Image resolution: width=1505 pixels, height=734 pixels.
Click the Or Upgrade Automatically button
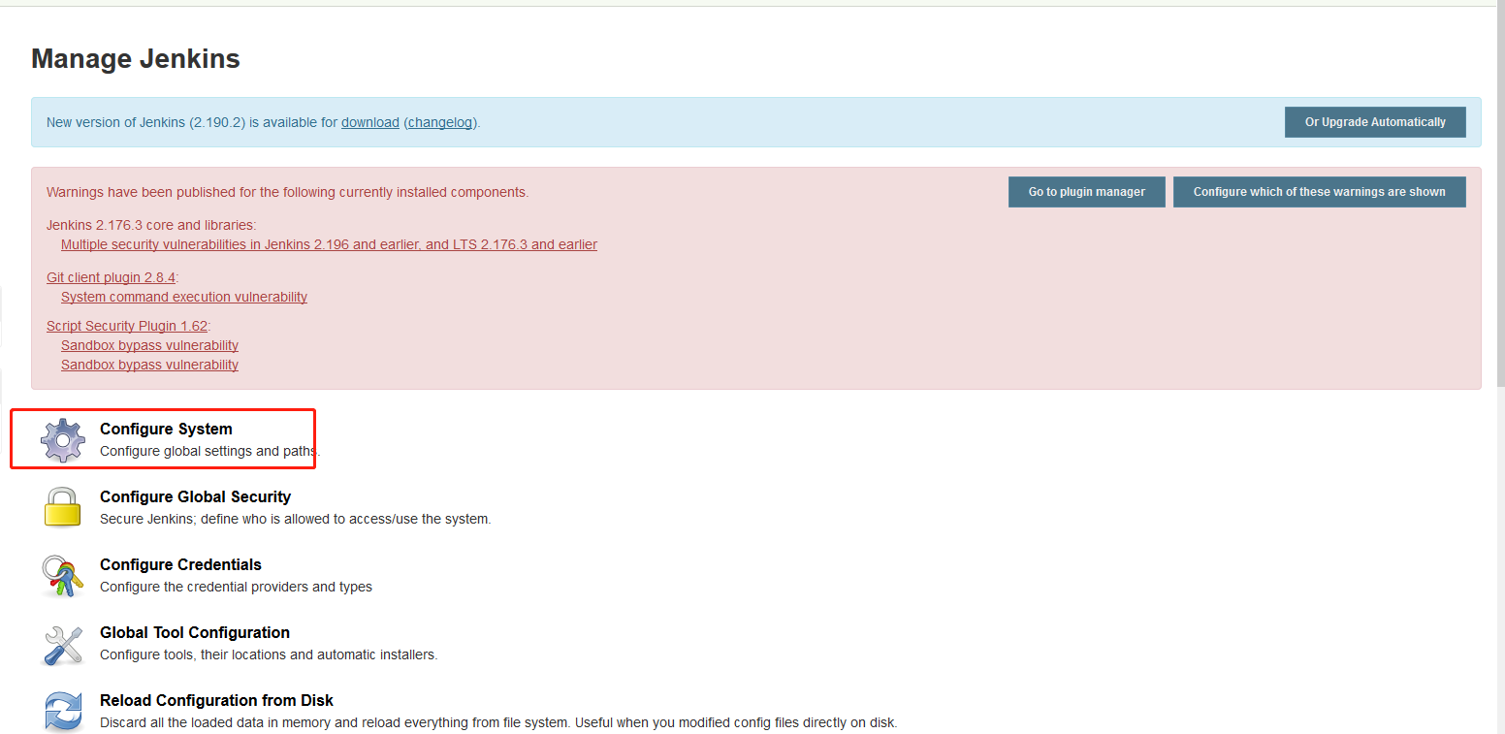tap(1375, 122)
